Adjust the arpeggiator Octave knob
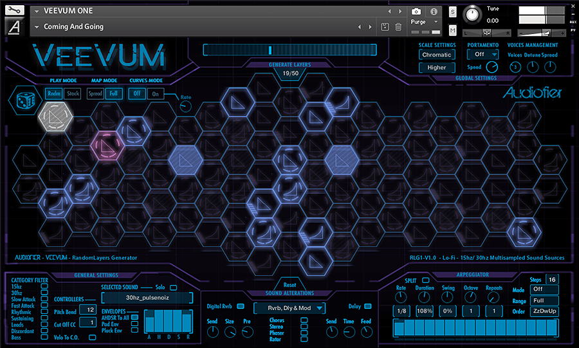This screenshot has width=579, height=348. click(x=470, y=297)
